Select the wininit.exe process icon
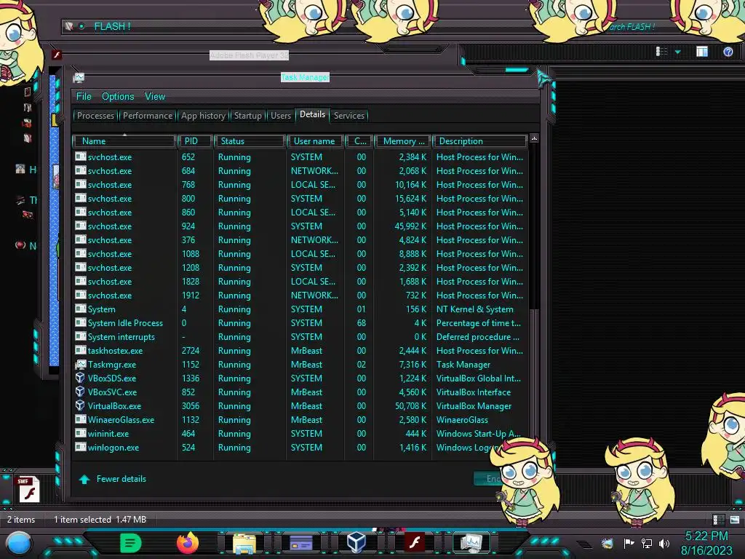The height and width of the screenshot is (559, 745). coord(80,434)
